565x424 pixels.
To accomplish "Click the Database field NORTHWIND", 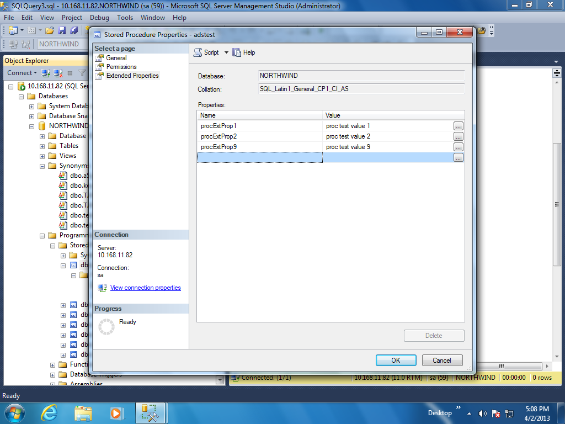I will [x=361, y=76].
